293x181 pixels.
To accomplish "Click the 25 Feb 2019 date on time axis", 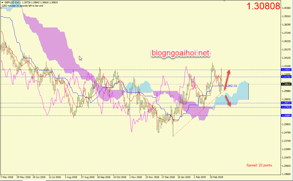I will pos(216,177).
